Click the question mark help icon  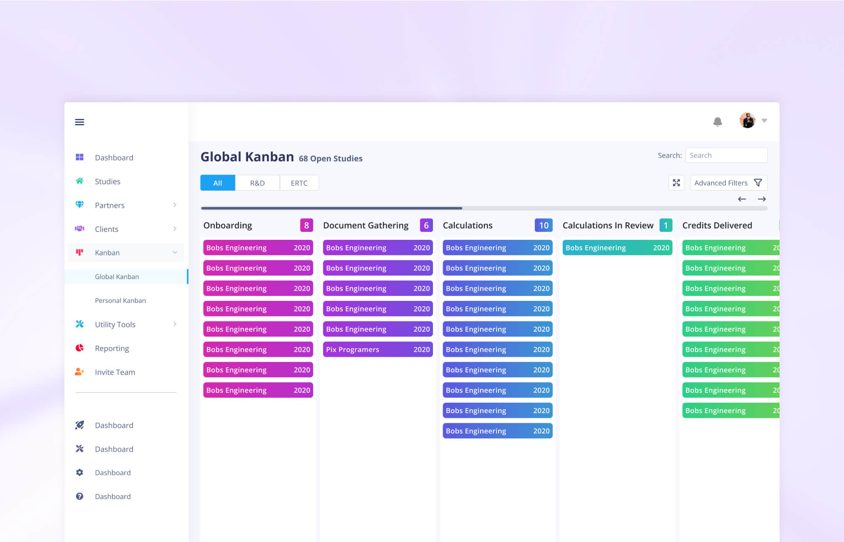pos(80,496)
